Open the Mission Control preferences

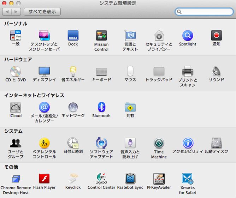point(101,36)
